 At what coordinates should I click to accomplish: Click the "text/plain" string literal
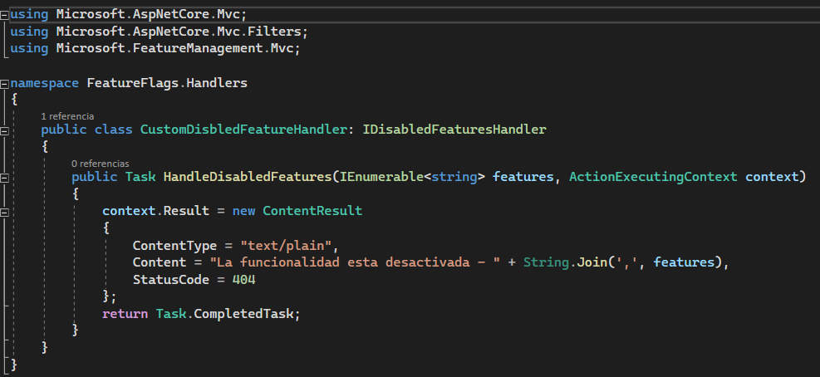coord(286,246)
